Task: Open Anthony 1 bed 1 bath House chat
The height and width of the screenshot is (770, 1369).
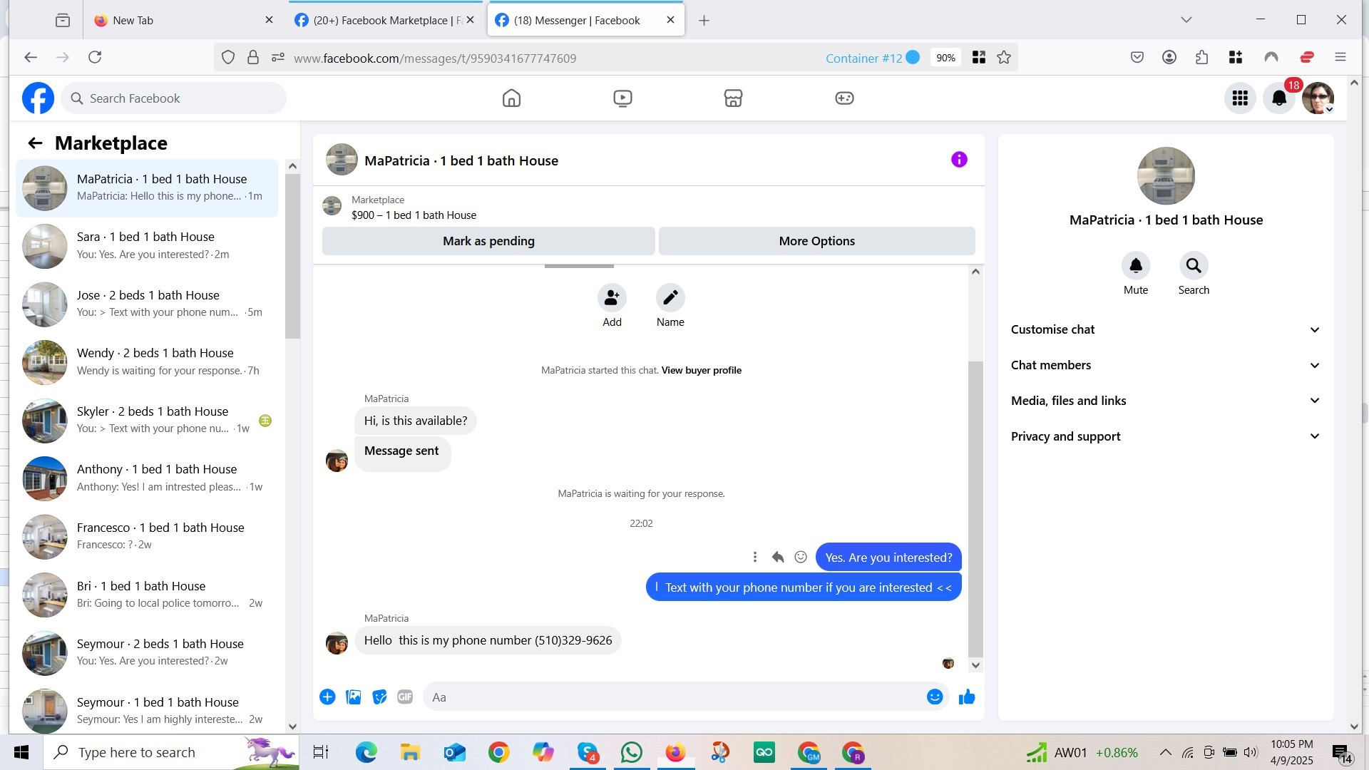Action: 147,478
